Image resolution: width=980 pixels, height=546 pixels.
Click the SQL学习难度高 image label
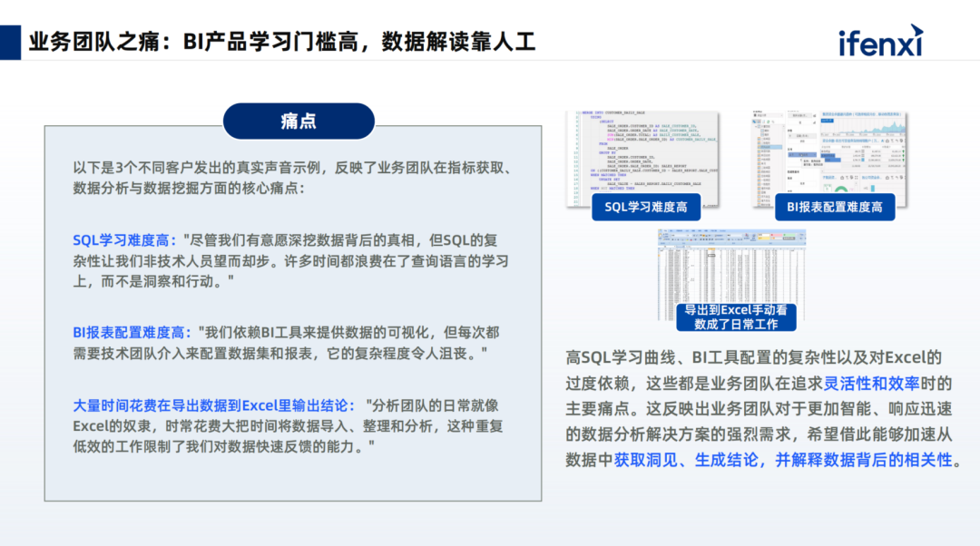[x=646, y=208]
